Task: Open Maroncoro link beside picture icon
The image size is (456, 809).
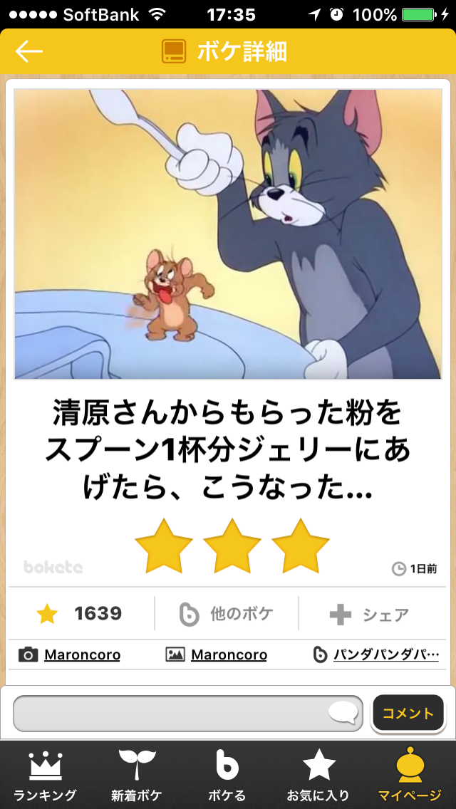Action: click(x=229, y=655)
